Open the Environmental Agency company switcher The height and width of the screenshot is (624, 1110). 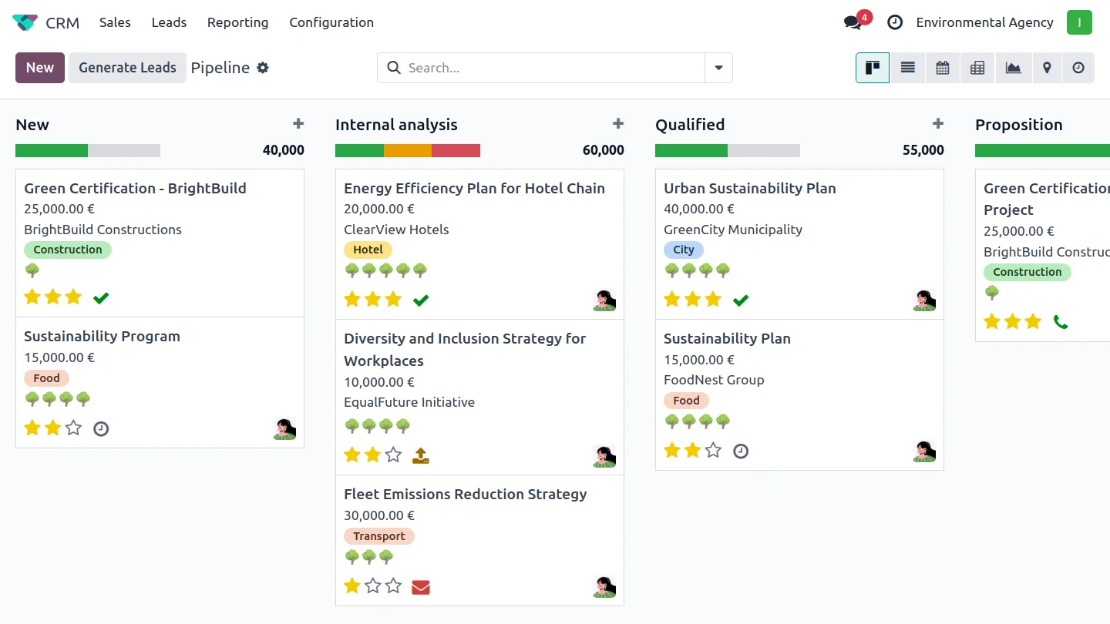click(984, 22)
